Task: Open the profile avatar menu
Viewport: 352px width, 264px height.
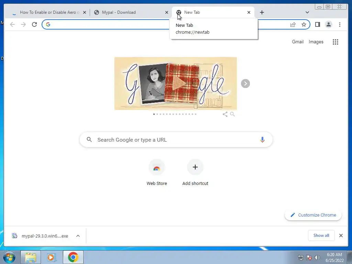Action: point(328,24)
